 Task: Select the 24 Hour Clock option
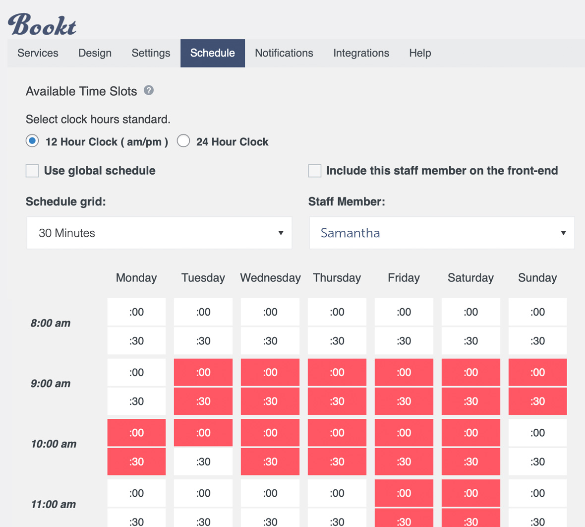point(183,141)
